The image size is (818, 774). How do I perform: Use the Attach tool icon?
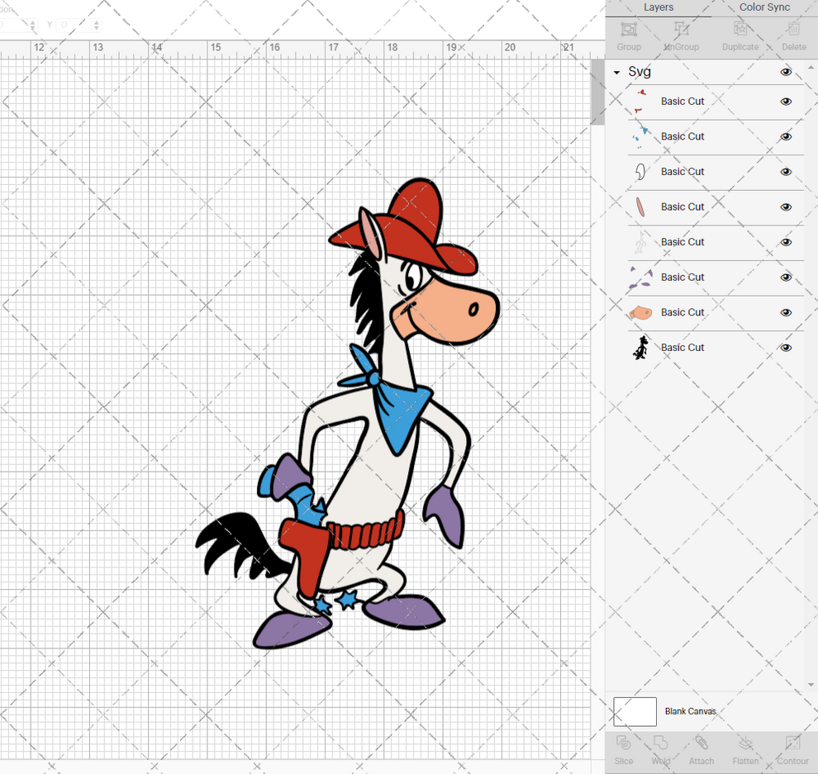click(x=701, y=750)
